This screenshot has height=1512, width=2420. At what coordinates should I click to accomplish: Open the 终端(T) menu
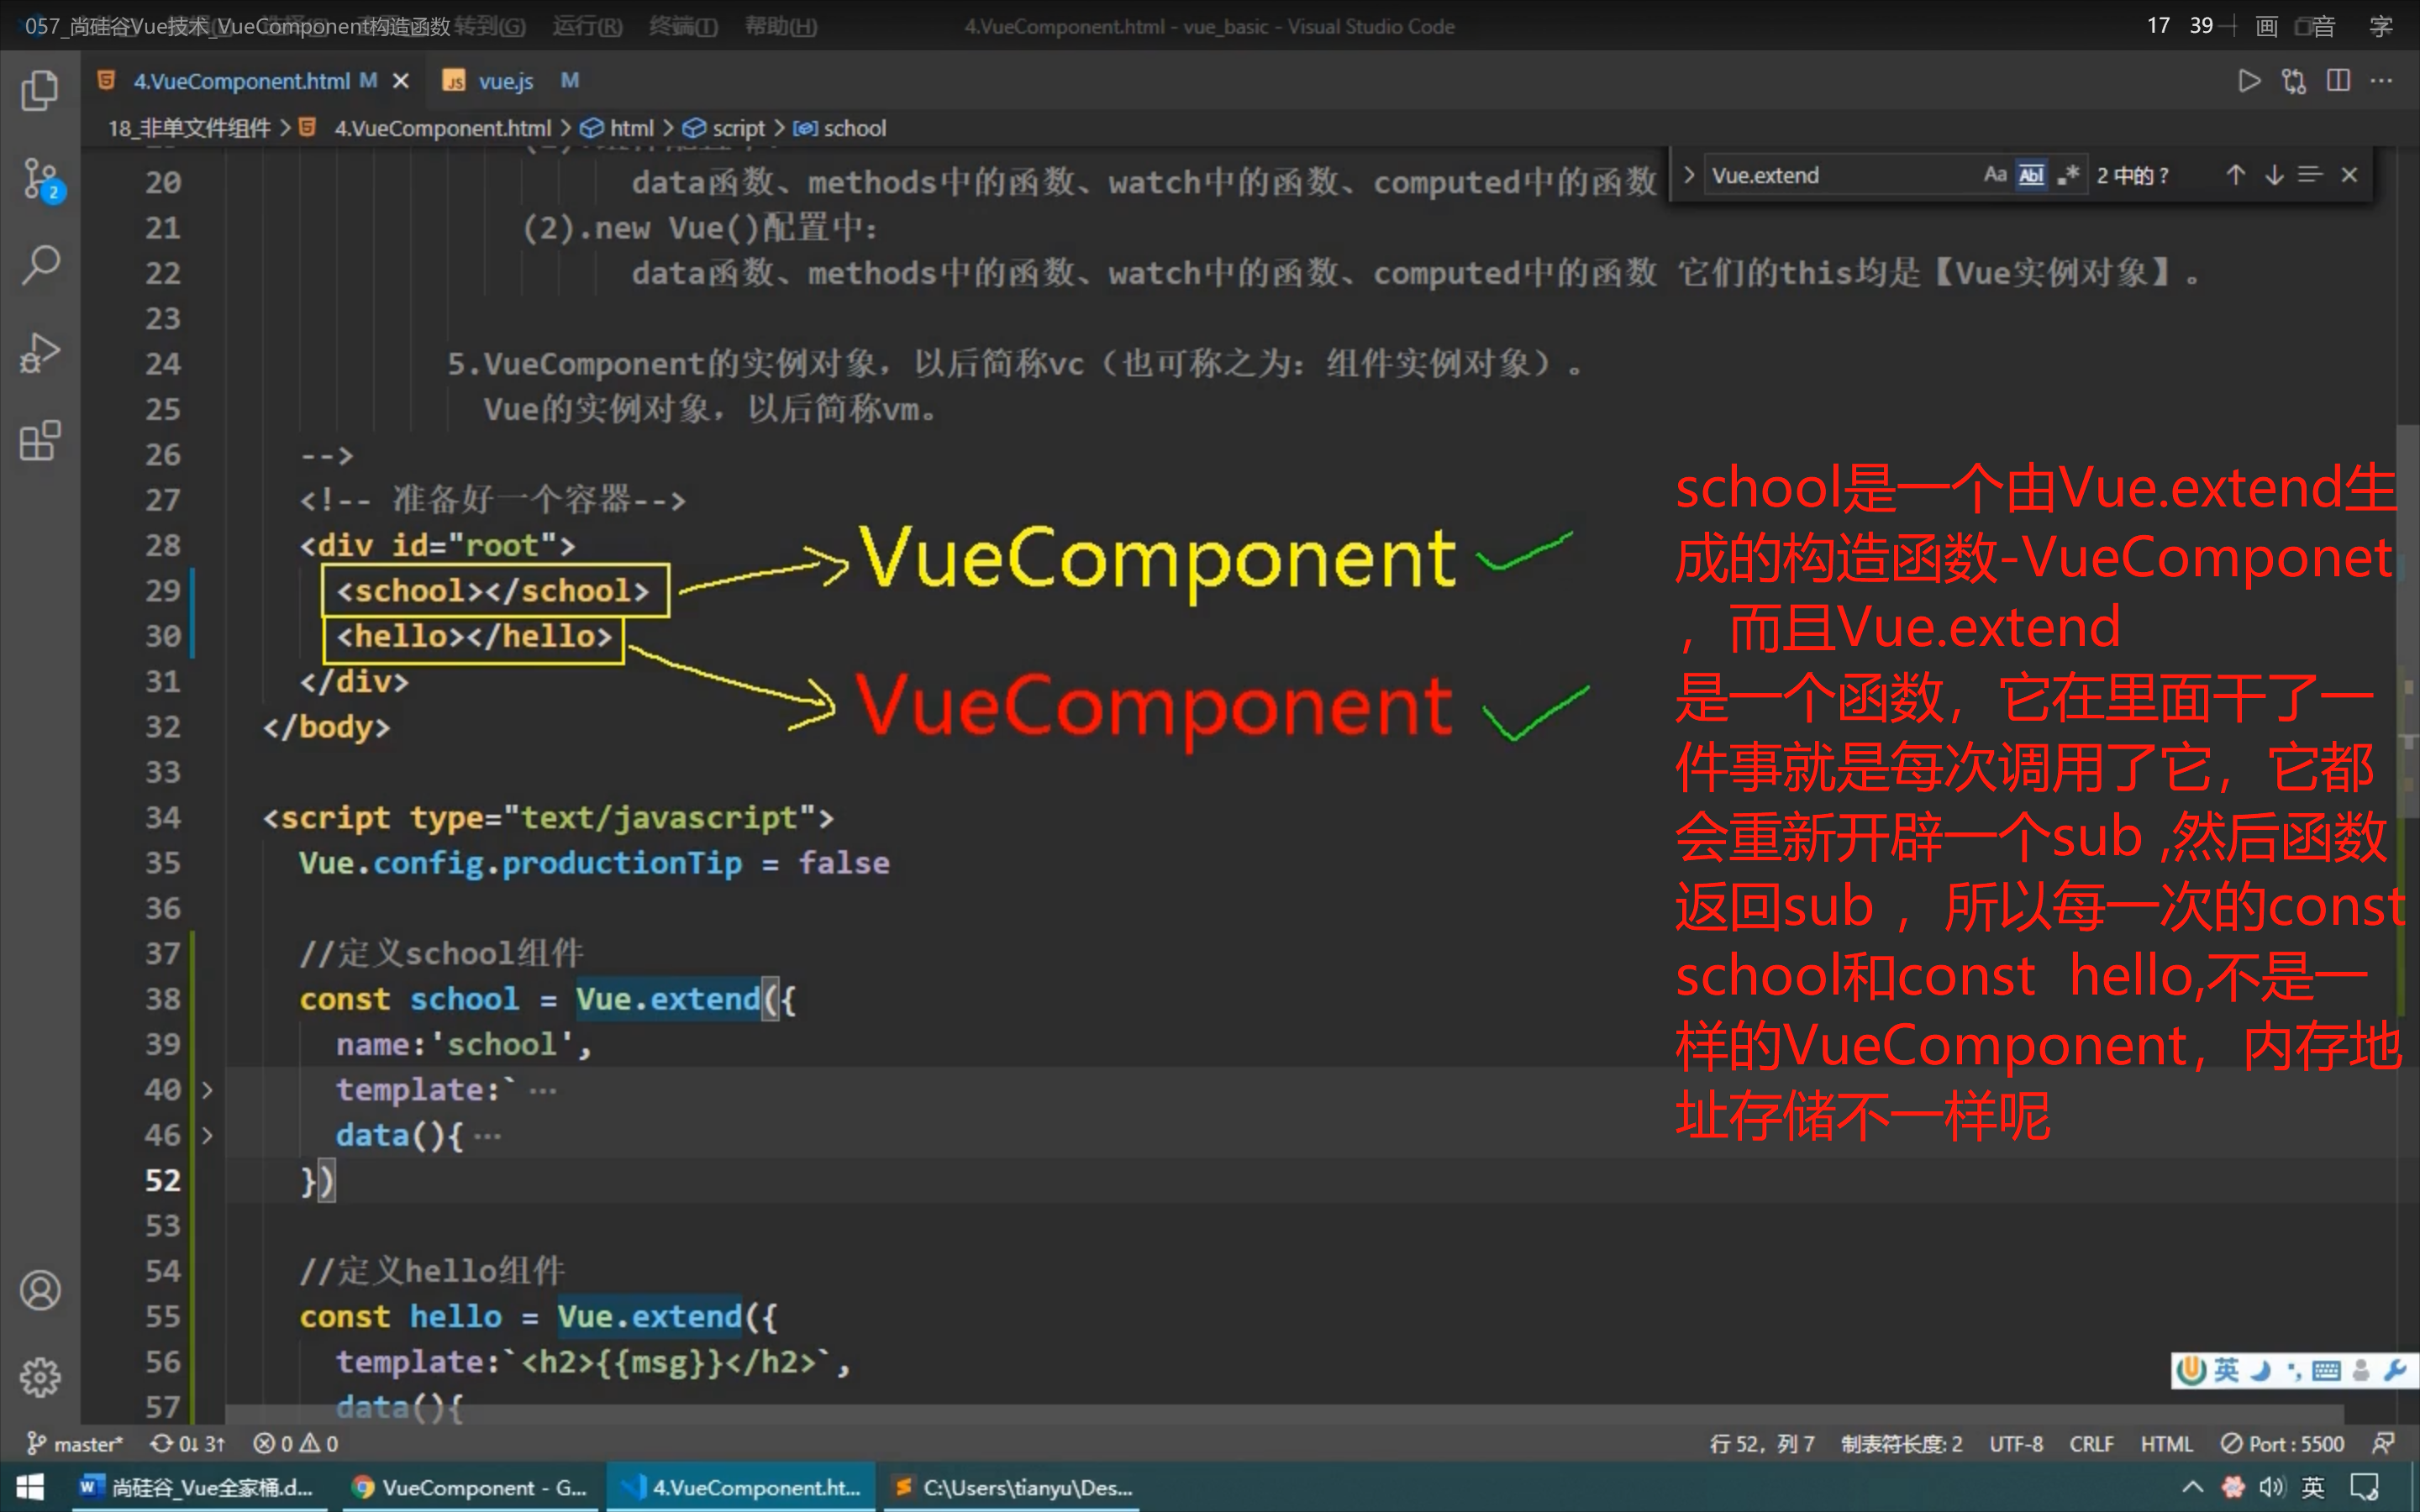click(684, 26)
